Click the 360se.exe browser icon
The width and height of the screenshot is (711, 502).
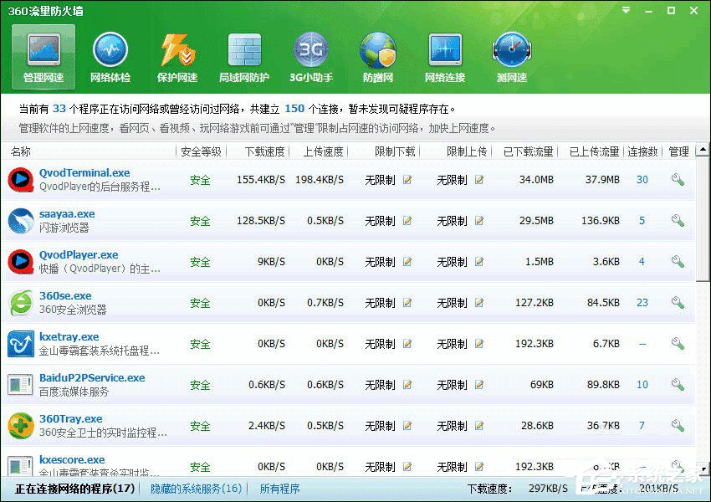[20, 303]
